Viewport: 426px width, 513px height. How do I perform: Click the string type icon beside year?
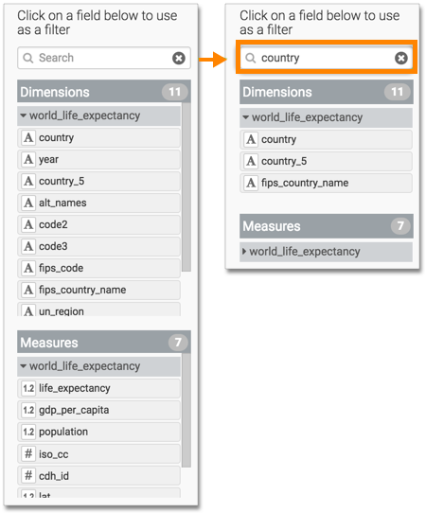tap(28, 159)
